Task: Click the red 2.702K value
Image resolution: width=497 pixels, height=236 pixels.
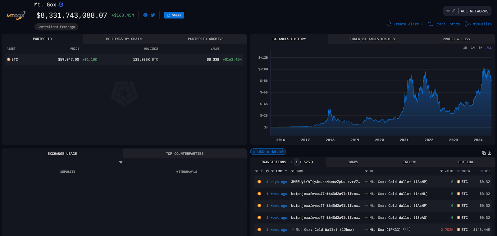Action: (x=447, y=230)
